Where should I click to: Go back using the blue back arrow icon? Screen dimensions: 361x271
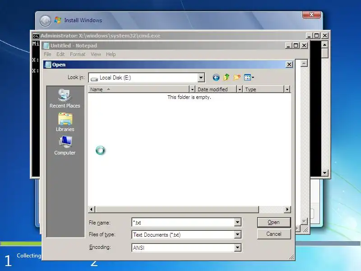[216, 77]
